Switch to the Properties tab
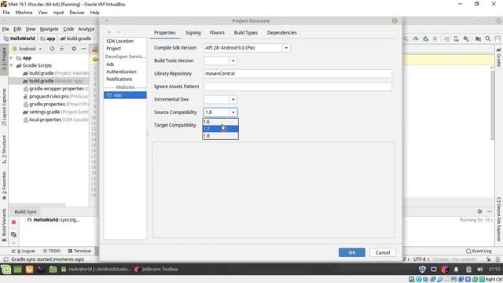Screen dimensions: 503x283 coord(165,33)
